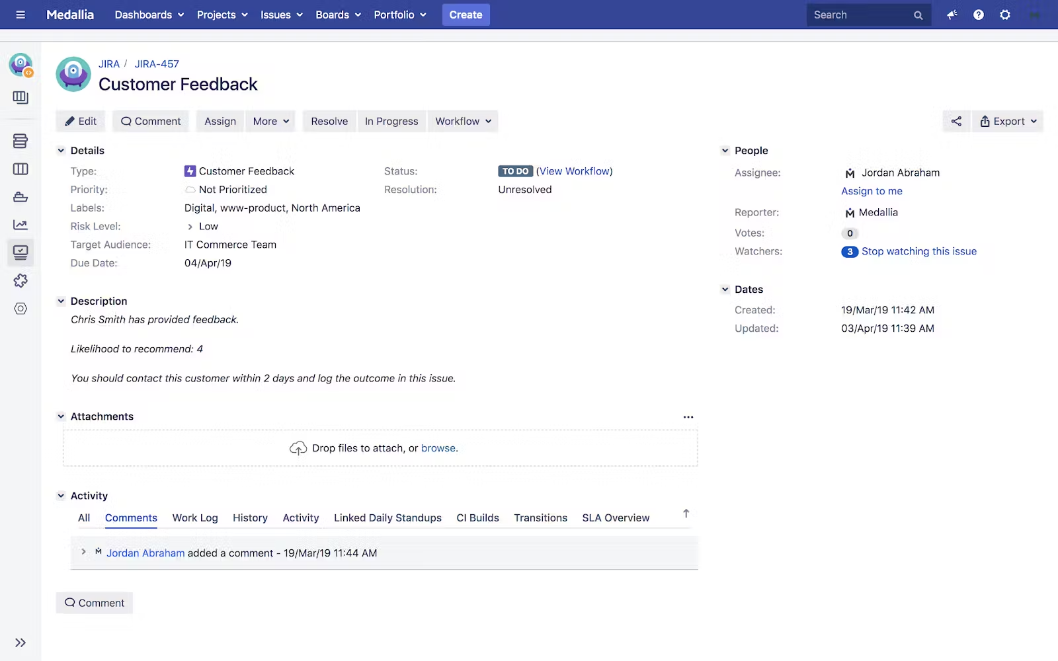
Task: Open the CI Builds tab
Action: 477,518
